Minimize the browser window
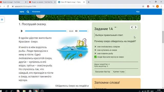The width and height of the screenshot is (164, 92). pyautogui.click(x=150, y=2)
